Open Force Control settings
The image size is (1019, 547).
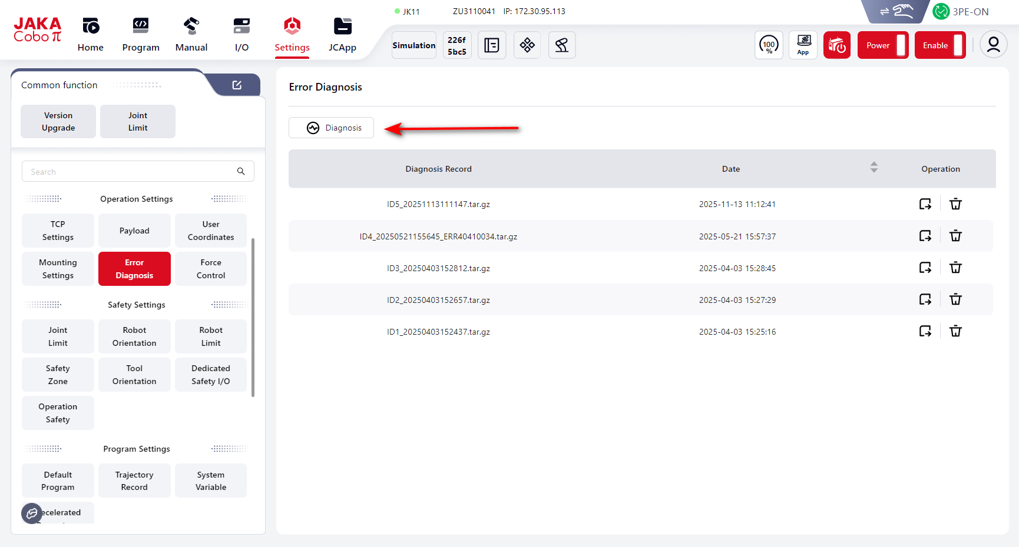211,269
